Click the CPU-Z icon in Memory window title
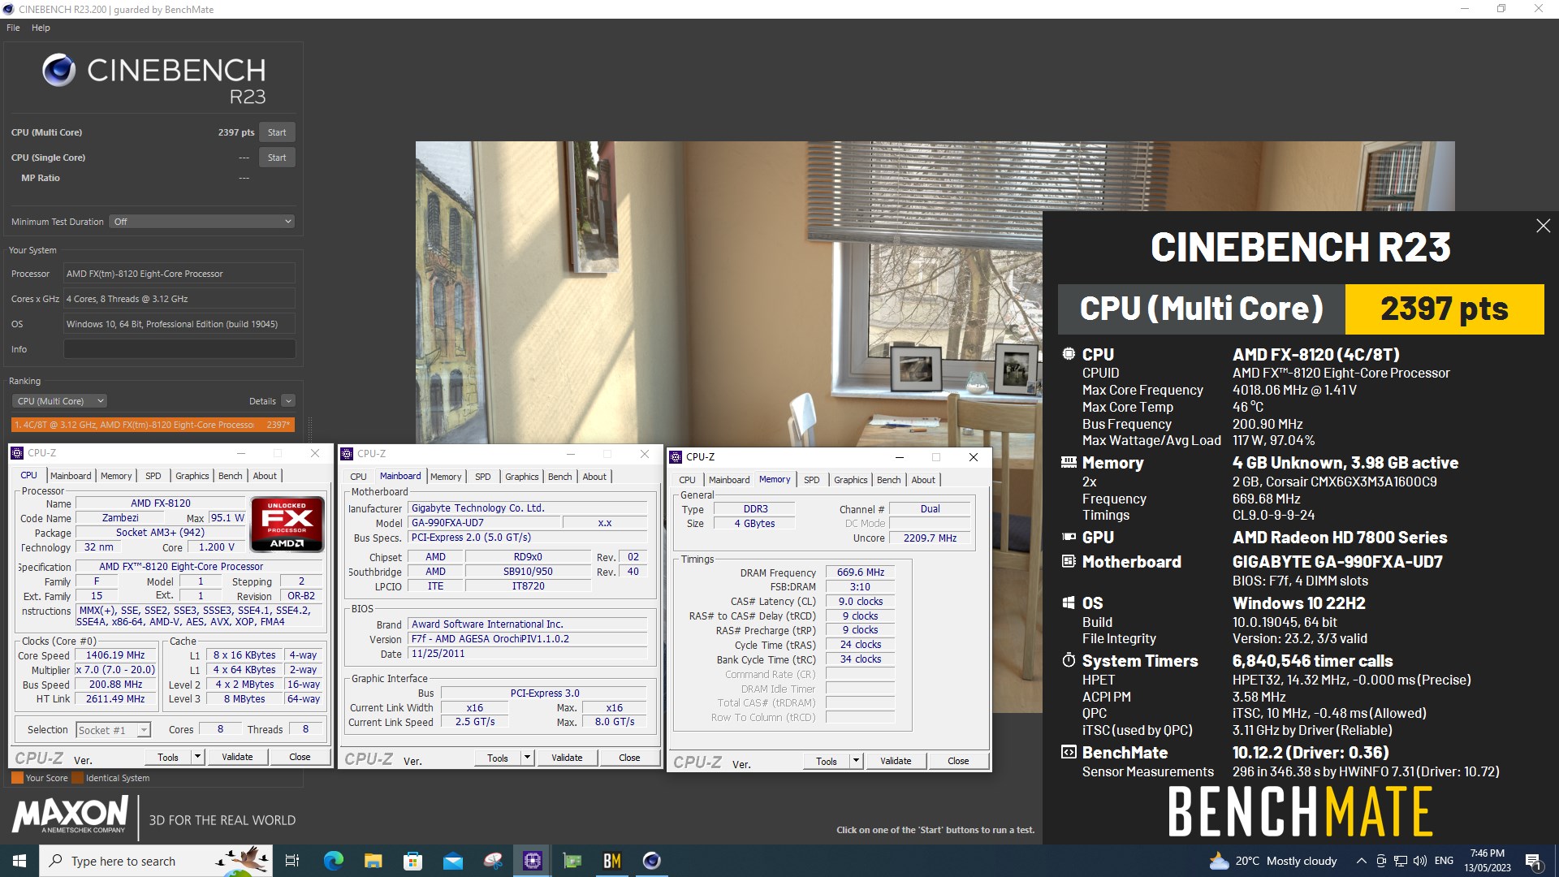Viewport: 1559px width, 877px height. point(676,457)
